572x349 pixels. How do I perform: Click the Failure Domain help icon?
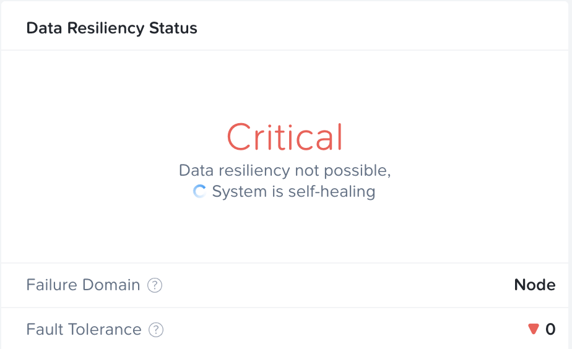point(155,285)
